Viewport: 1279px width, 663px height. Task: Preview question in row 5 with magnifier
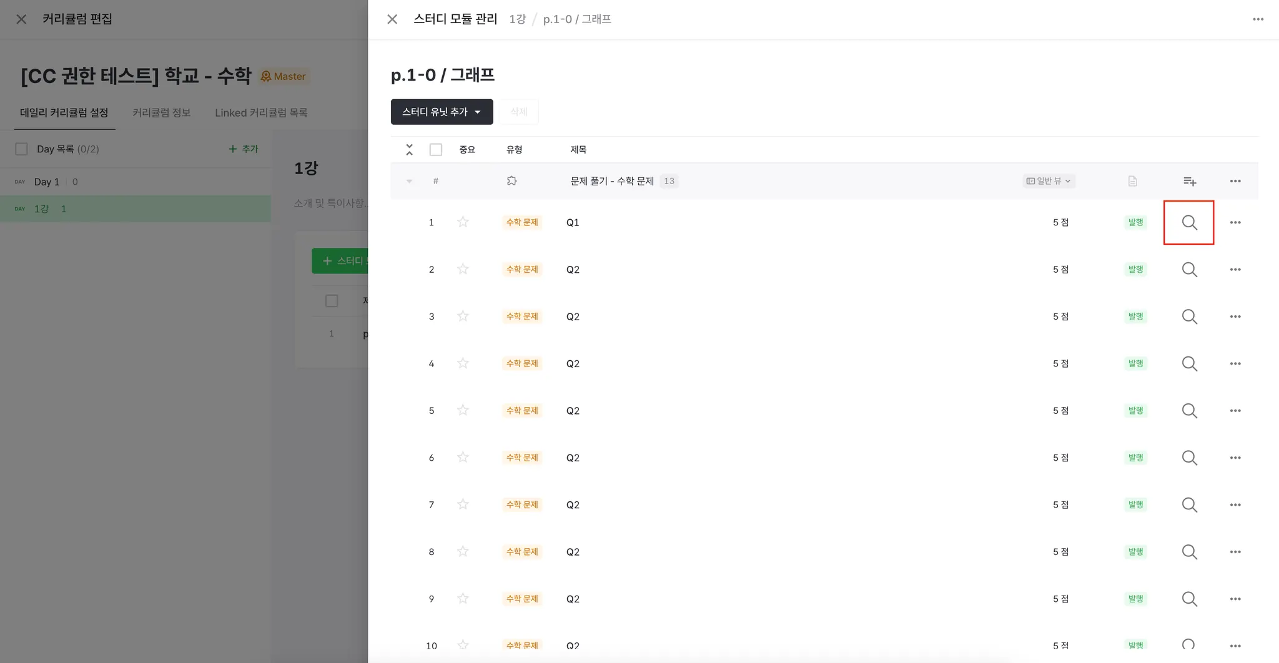tap(1189, 411)
